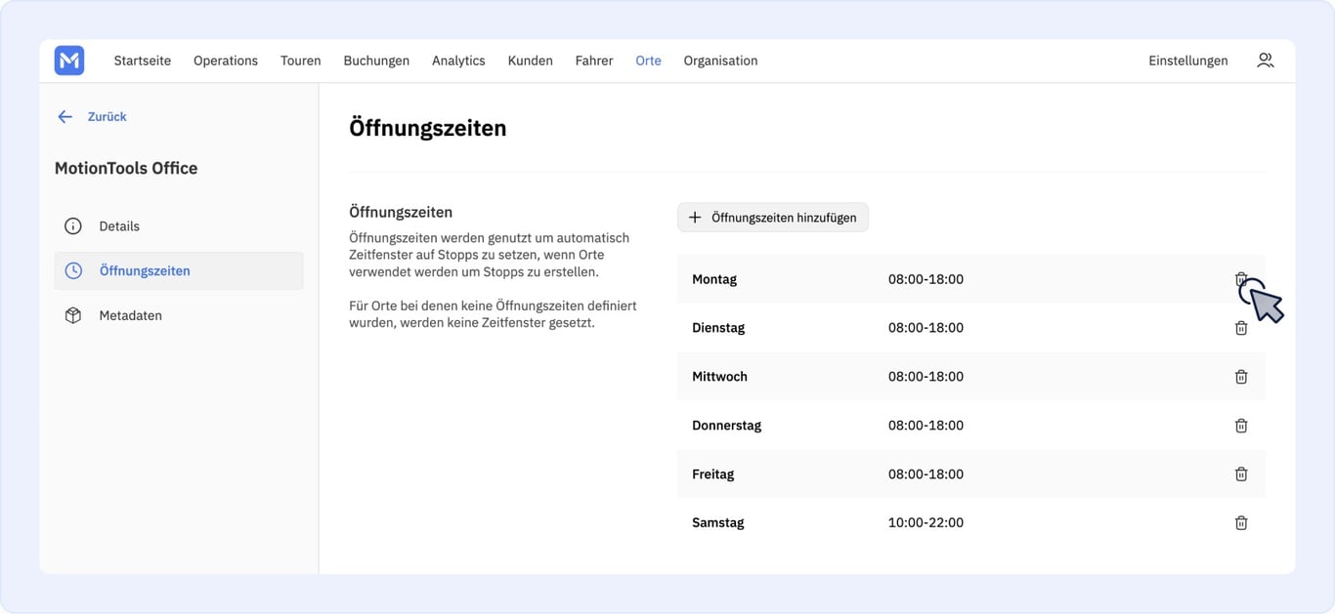Click the MotionTools logo icon
The width and height of the screenshot is (1335, 614).
point(69,61)
